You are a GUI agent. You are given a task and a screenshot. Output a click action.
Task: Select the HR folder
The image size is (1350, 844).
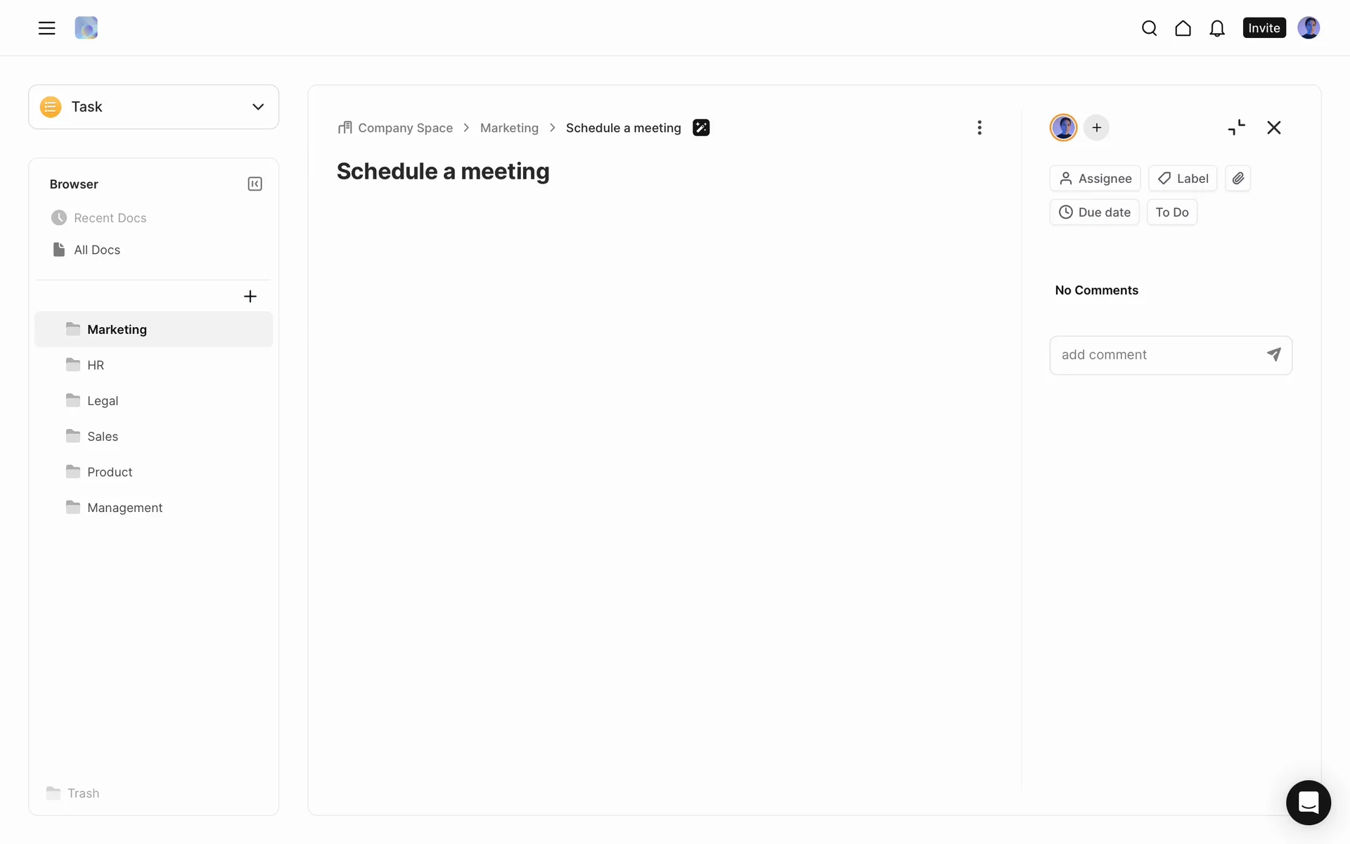click(x=96, y=365)
